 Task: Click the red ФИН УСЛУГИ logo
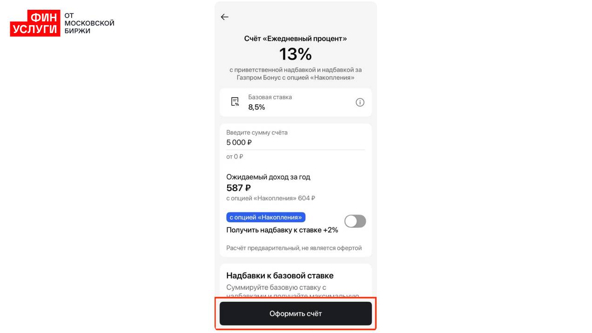pyautogui.click(x=35, y=23)
